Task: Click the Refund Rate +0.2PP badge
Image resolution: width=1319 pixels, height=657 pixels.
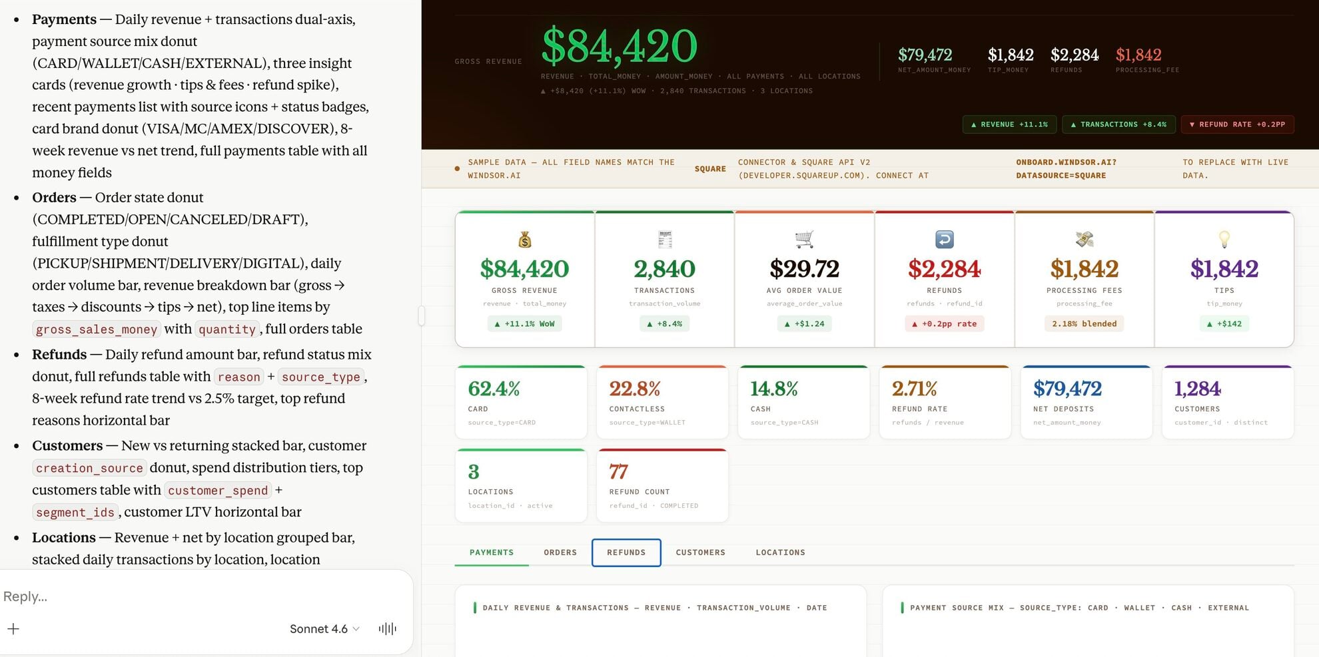Action: [1237, 124]
